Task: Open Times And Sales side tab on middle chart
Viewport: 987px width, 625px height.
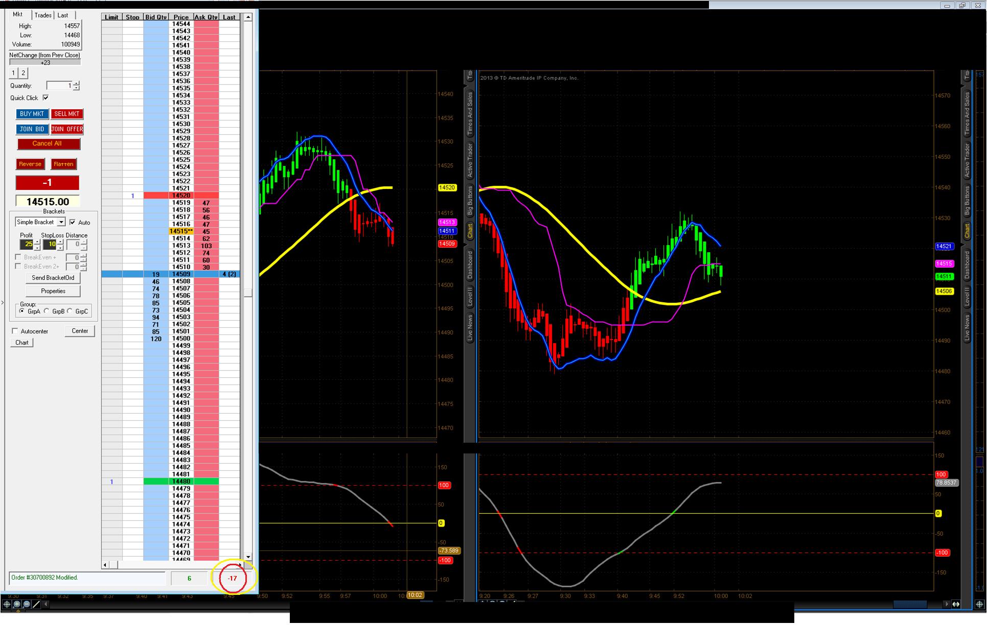Action: [470, 113]
